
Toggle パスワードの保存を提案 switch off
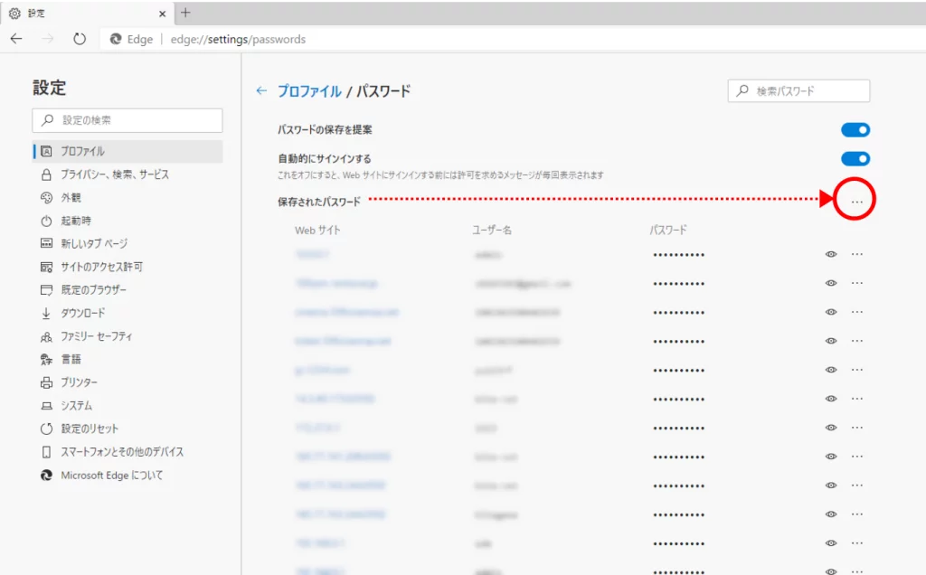click(855, 130)
